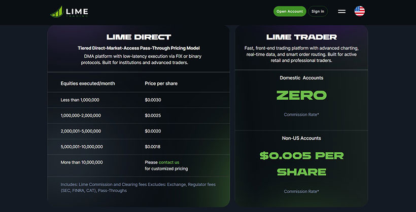This screenshot has height=212, width=416.
Task: Select the 2,000,001-5,000,000 tier row
Action: [138, 131]
